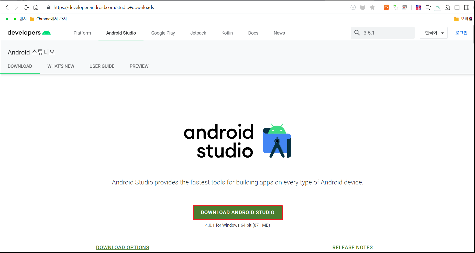Click the search magnifier icon
Viewport: 475px width, 253px height.
(357, 33)
